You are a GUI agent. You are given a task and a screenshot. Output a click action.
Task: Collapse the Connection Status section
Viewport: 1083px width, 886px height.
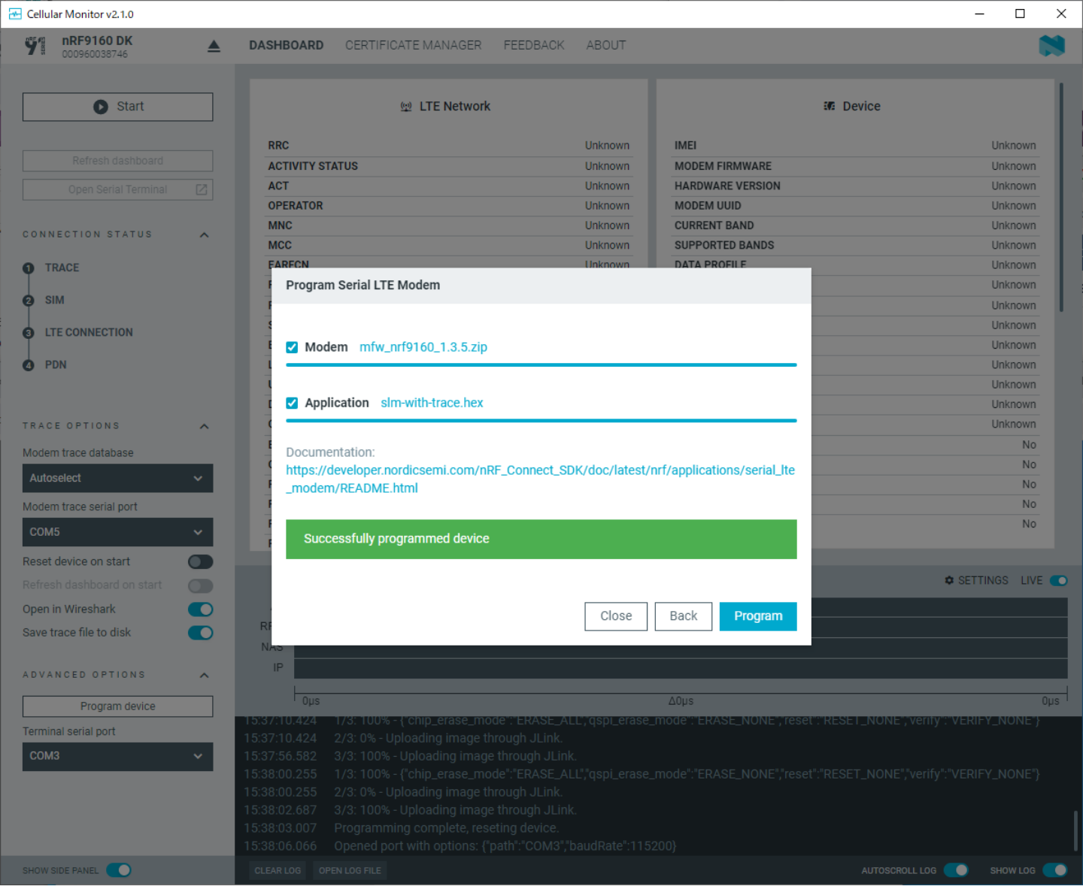click(204, 235)
